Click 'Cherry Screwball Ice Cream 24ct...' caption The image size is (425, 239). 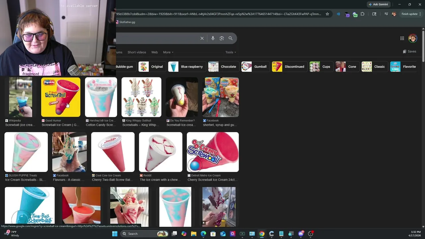click(212, 180)
